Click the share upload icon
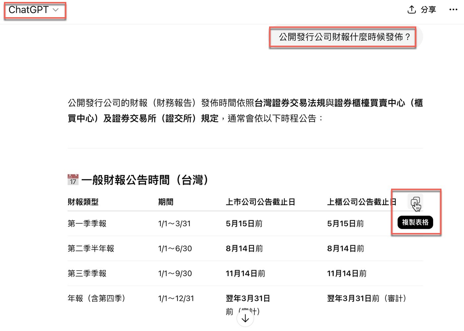This screenshot has width=464, height=331. tap(411, 9)
